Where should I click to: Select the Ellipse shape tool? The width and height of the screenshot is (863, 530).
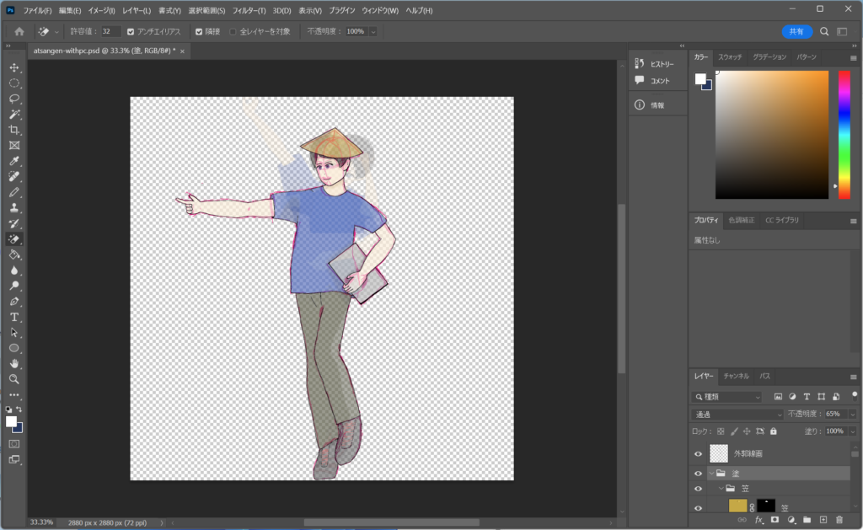tap(14, 348)
